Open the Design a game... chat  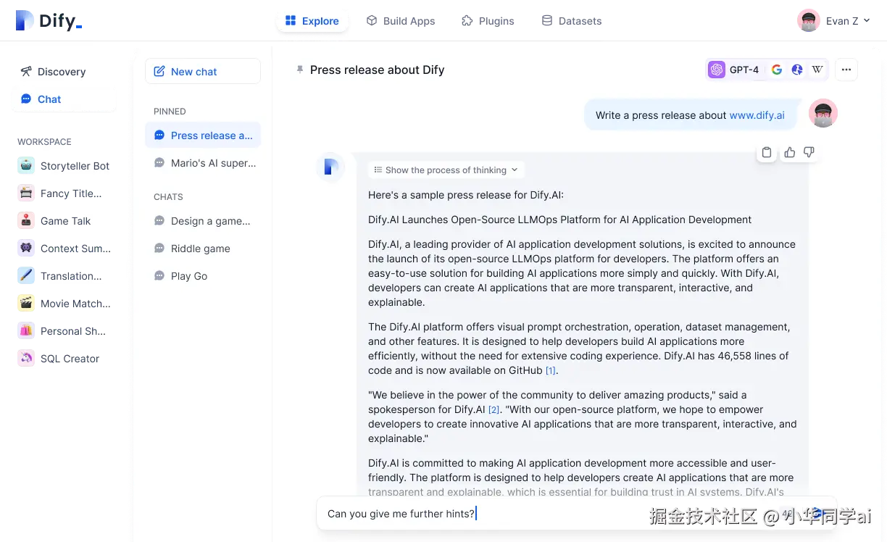(x=203, y=221)
